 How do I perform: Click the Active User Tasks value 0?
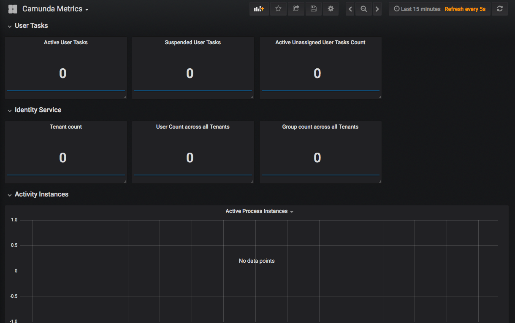click(x=63, y=73)
